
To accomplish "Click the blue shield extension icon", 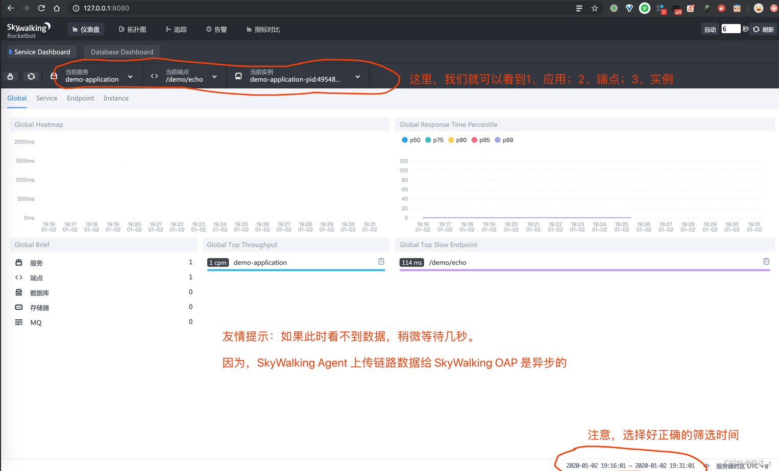I will pyautogui.click(x=629, y=8).
